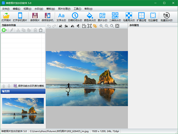
Task: Click the 图片水印 image watermark icon
Action: [102, 17]
